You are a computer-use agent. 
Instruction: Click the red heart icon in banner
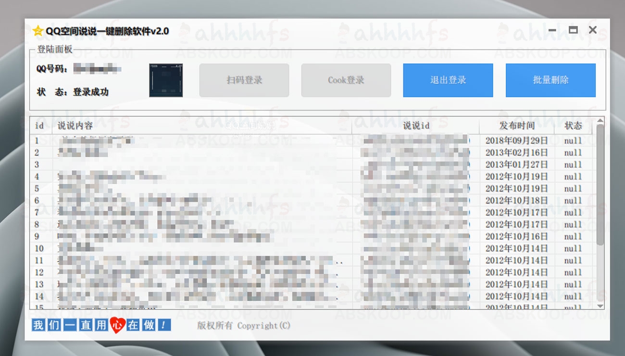click(117, 325)
